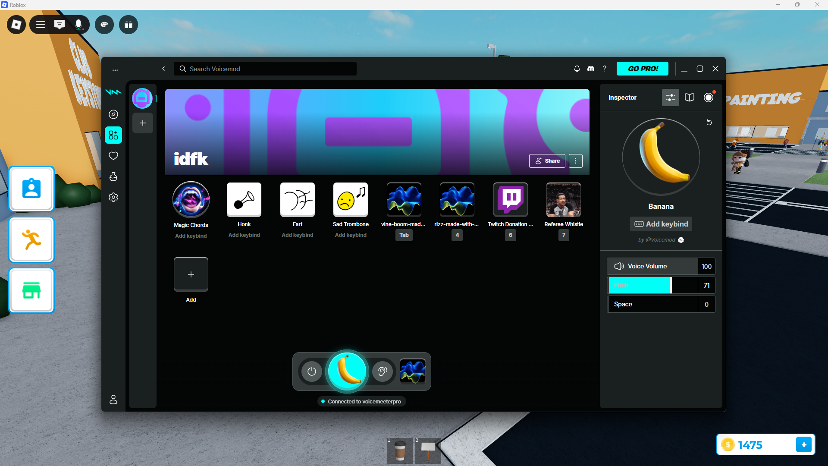Play the Referee Whistle sound
This screenshot has height=466, width=828.
564,199
